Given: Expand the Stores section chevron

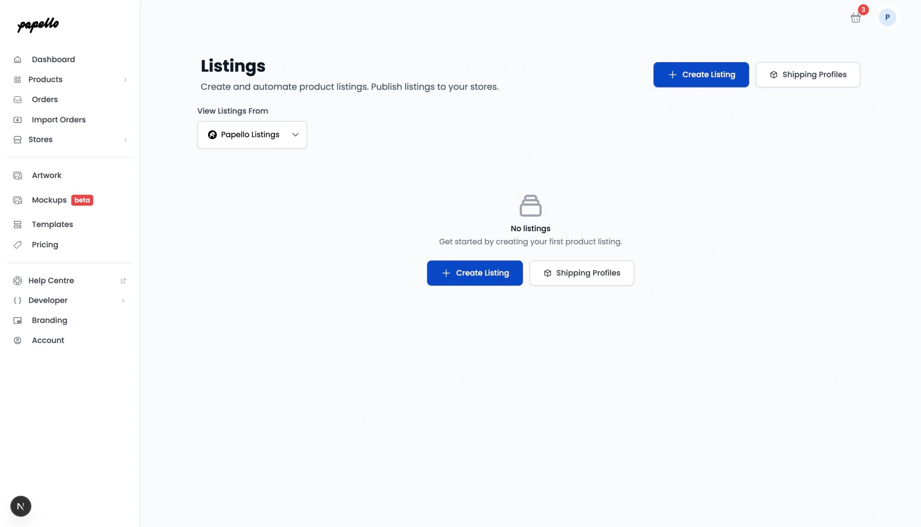Looking at the screenshot, I should [125, 140].
